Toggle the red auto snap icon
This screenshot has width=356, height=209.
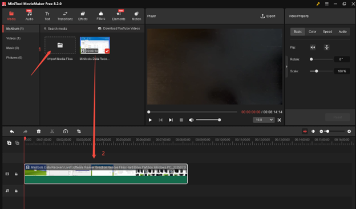point(305,132)
